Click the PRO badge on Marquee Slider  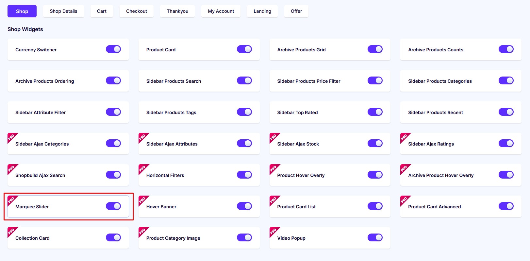point(11,200)
